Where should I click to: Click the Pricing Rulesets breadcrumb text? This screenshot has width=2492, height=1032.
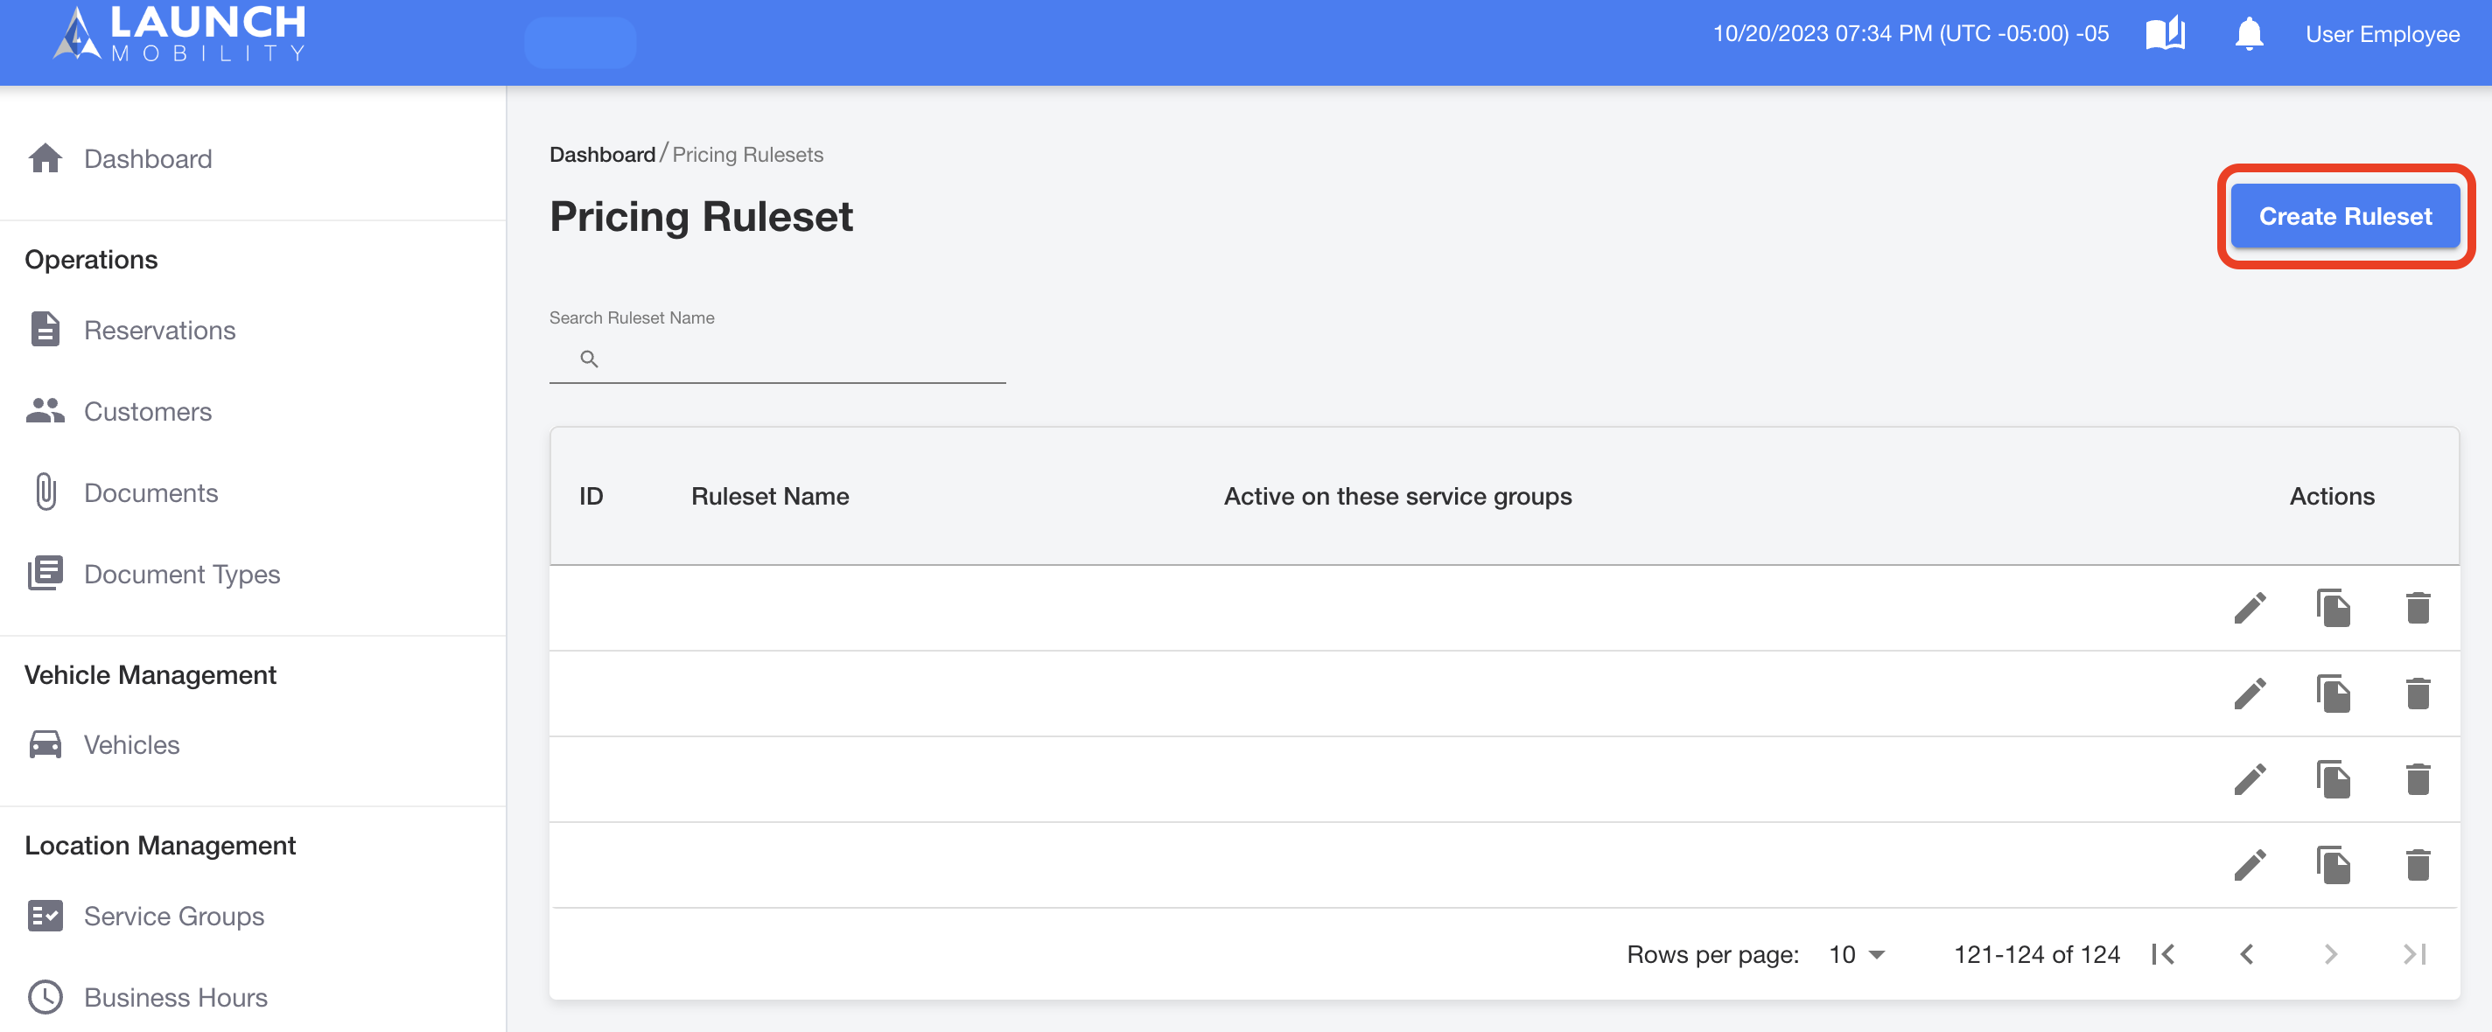click(747, 154)
